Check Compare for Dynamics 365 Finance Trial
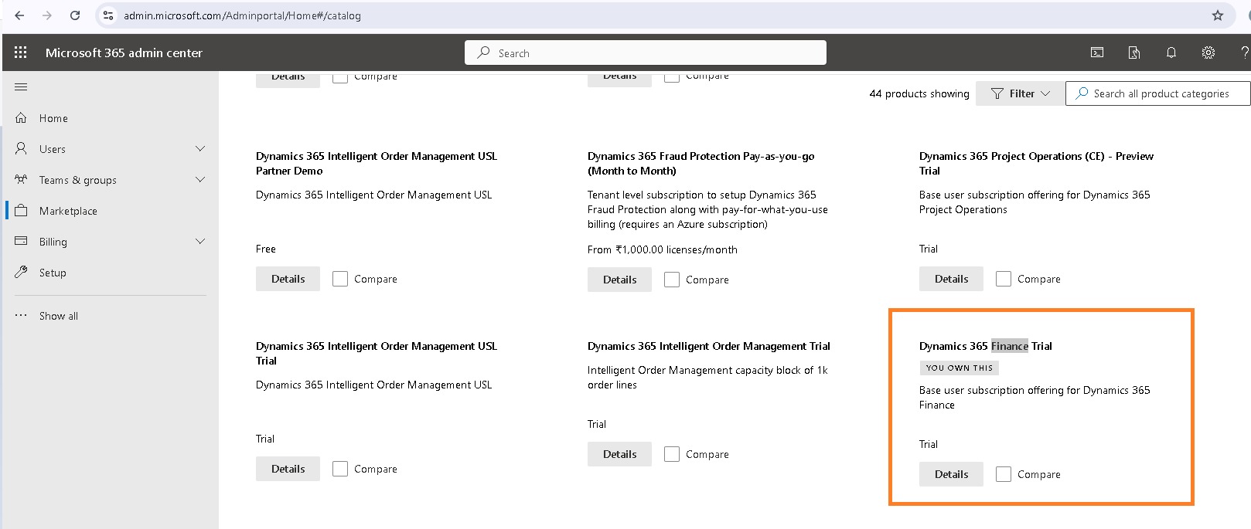This screenshot has height=529, width=1251. tap(1004, 474)
